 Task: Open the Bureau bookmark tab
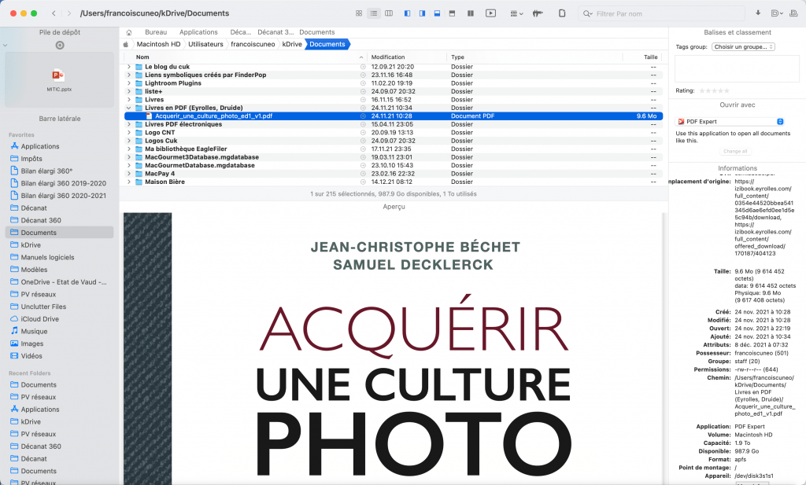click(x=156, y=31)
